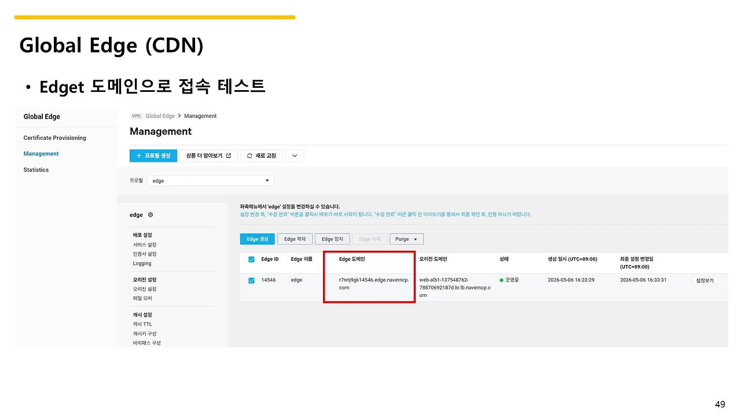This screenshot has width=741, height=416.
Task: Expand the chevron dropdown beside 새로 고침
Action: pos(295,156)
